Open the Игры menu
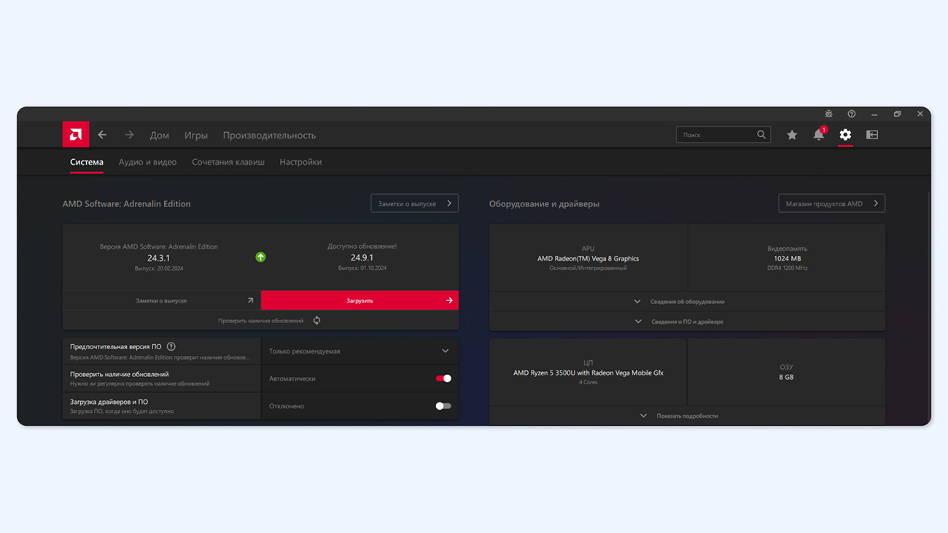The height and width of the screenshot is (533, 948). [196, 135]
